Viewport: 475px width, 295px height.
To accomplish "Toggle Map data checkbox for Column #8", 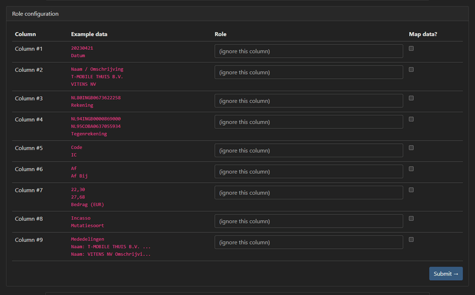I will click(411, 218).
